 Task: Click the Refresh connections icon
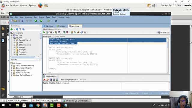17,29
